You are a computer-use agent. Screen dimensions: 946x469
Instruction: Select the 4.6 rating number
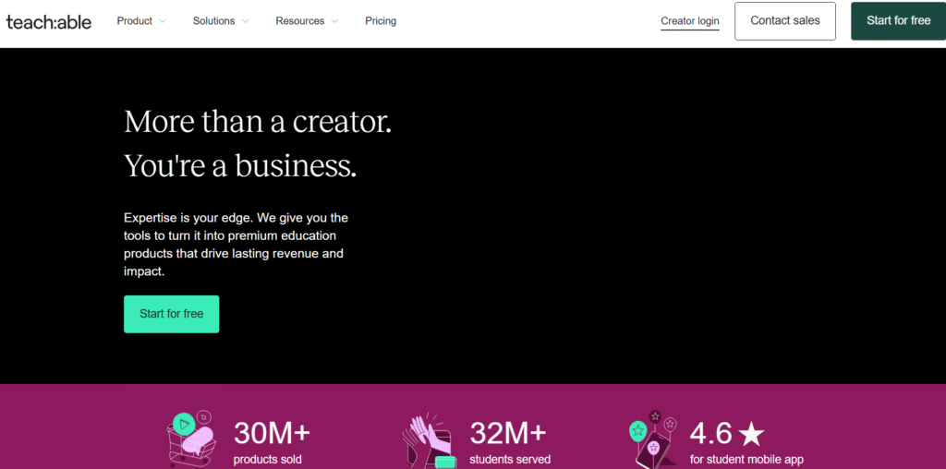pos(710,432)
